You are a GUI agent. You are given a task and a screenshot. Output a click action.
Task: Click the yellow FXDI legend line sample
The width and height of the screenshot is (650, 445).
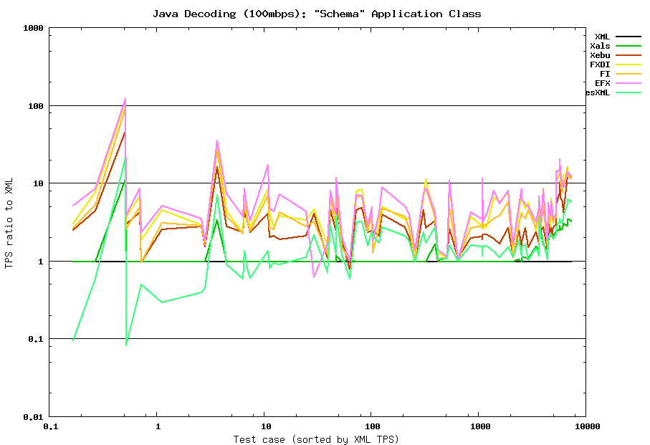click(x=628, y=64)
